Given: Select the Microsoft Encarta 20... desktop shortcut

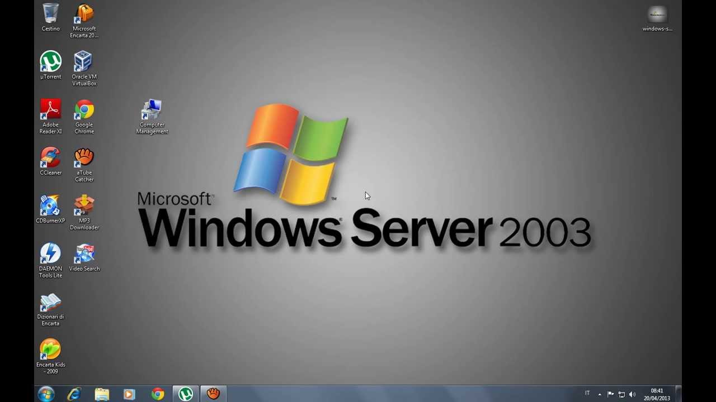Looking at the screenshot, I should [84, 21].
